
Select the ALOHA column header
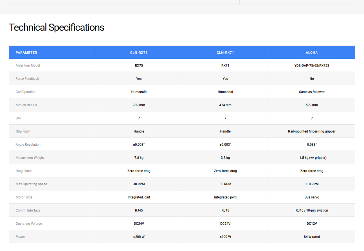(312, 53)
